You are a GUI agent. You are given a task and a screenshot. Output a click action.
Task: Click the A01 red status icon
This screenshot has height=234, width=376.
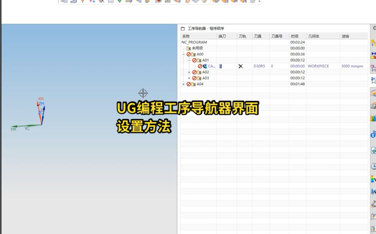point(194,60)
